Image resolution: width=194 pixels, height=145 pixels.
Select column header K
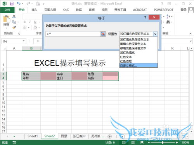(172, 48)
